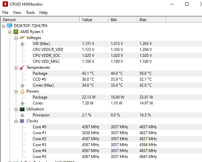202x162 pixels.
Task: Expand the Processor utilization entry
Action: pyautogui.click(x=22, y=115)
